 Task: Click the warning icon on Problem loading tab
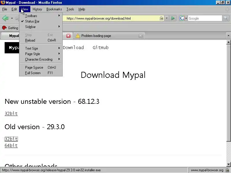[x=78, y=36]
